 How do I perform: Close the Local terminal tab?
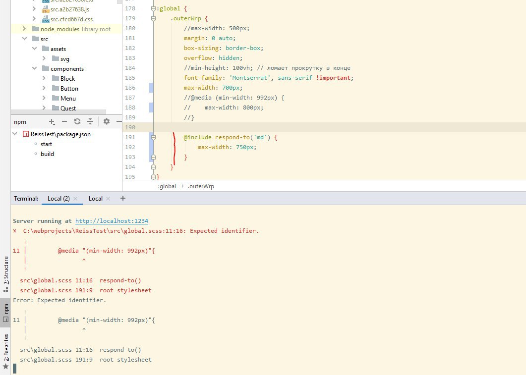pos(108,199)
